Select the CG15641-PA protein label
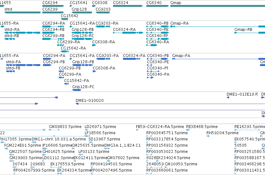 pyautogui.click(x=82, y=55)
